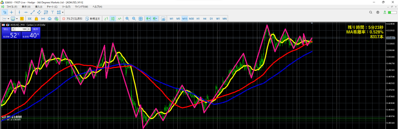The image size is (398, 129).
Task: Take a chart screenshot with camera icon
Action: [163, 19]
